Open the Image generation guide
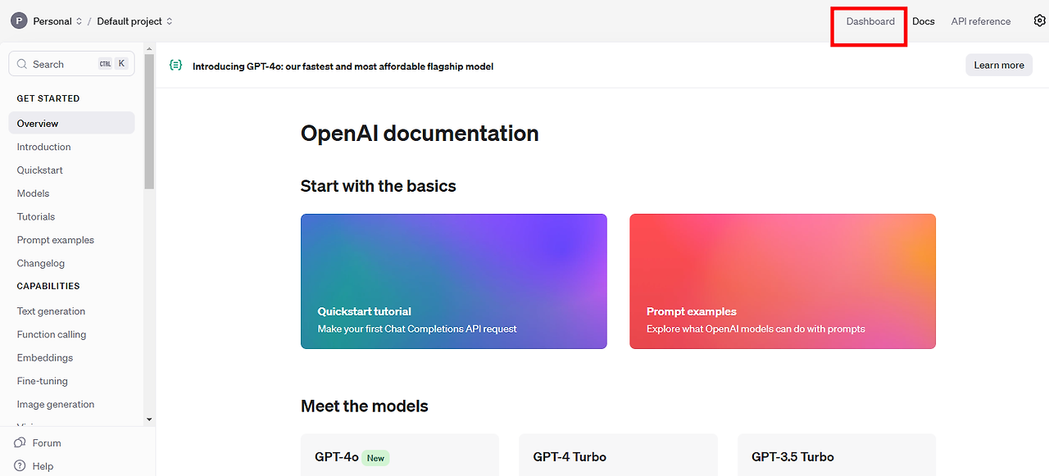Image resolution: width=1049 pixels, height=476 pixels. (x=56, y=405)
